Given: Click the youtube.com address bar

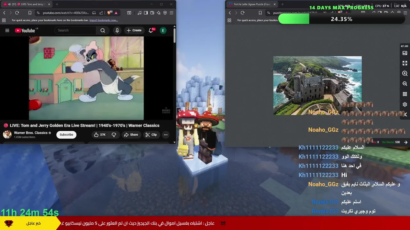Looking at the screenshot, I should (x=66, y=13).
